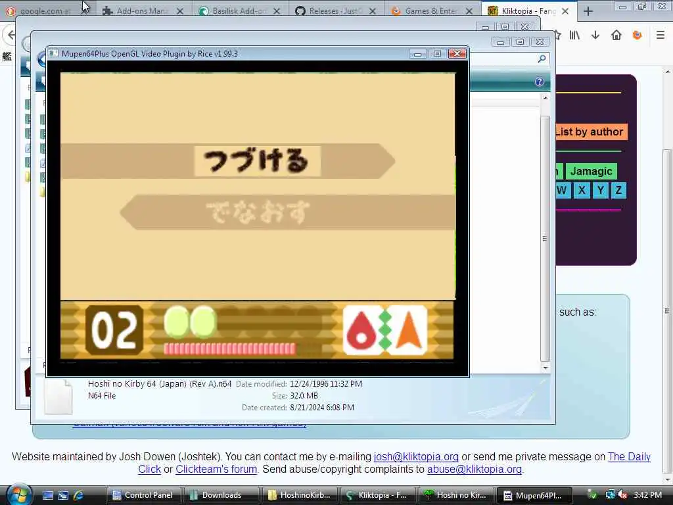Open the josh@kliktopia.org email link
This screenshot has width=673, height=505.
pos(416,456)
